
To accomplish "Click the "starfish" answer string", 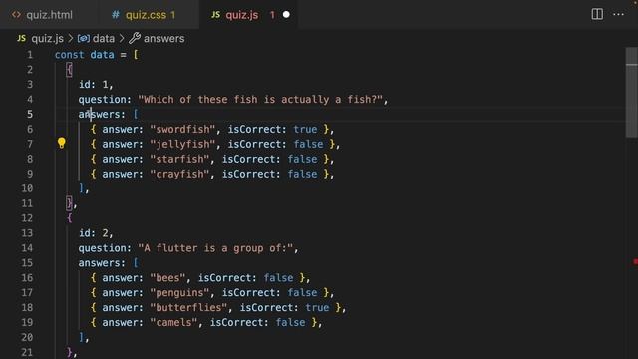I will tap(179, 159).
